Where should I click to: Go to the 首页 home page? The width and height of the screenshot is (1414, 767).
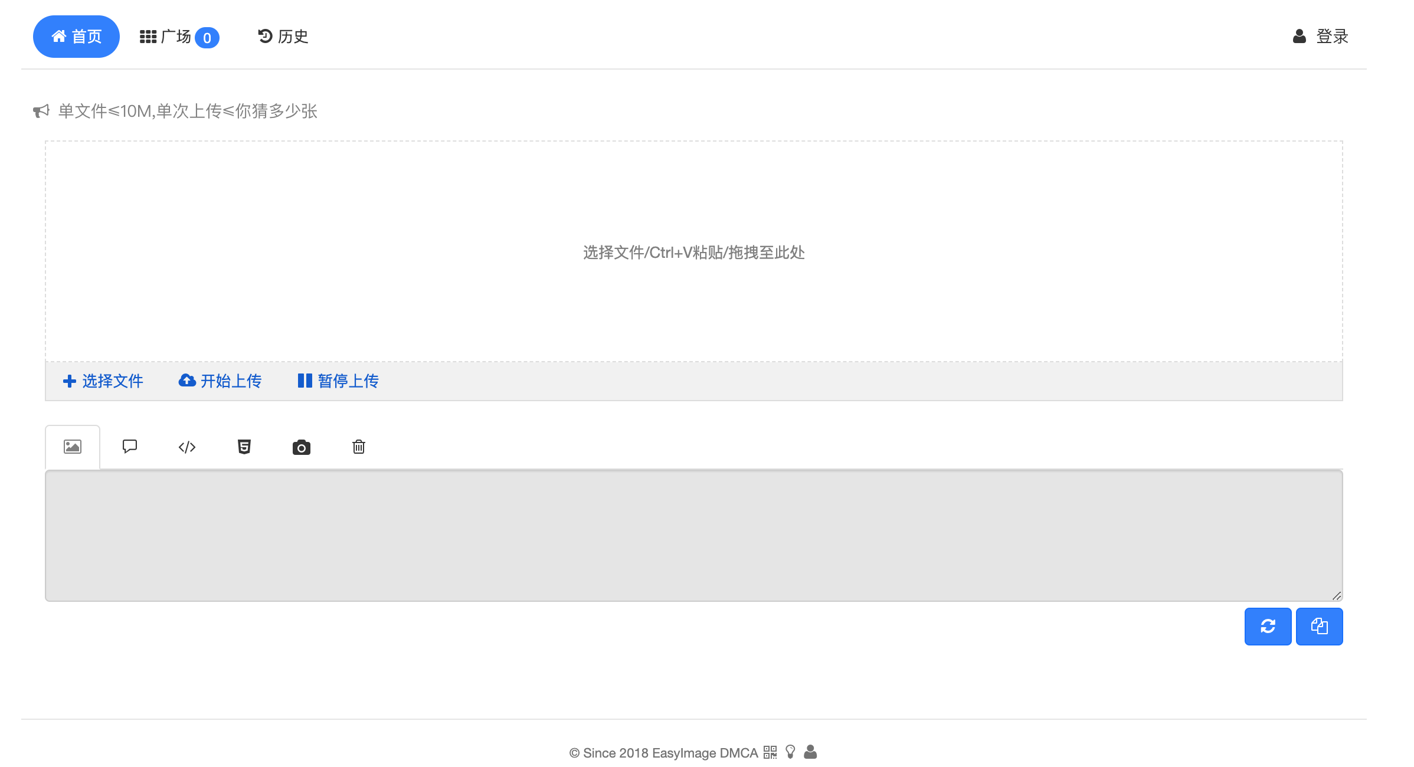[x=76, y=36]
